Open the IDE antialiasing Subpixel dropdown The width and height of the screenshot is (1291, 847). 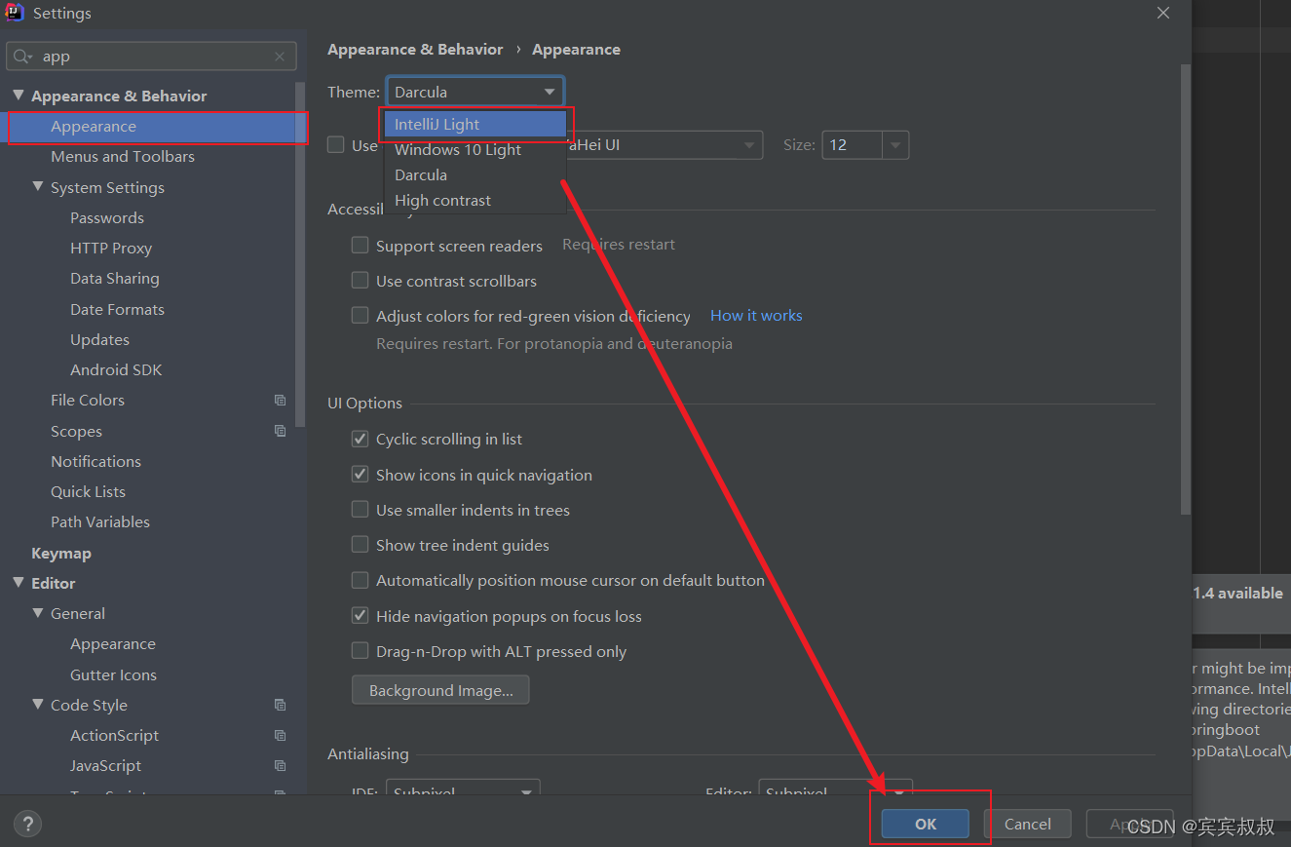click(x=463, y=788)
